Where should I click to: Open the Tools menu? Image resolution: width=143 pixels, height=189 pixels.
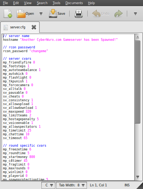click(56, 3)
